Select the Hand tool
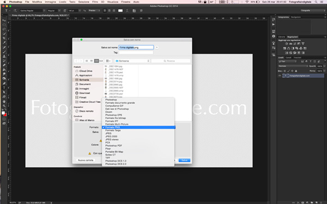Image resolution: width=327 pixels, height=204 pixels. tap(4, 101)
